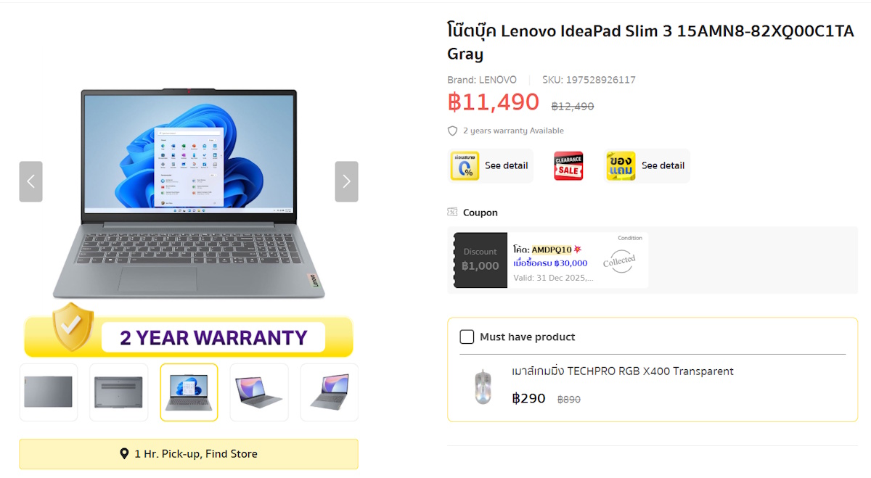
Task: Tick the Must have product checkbox
Action: point(467,337)
